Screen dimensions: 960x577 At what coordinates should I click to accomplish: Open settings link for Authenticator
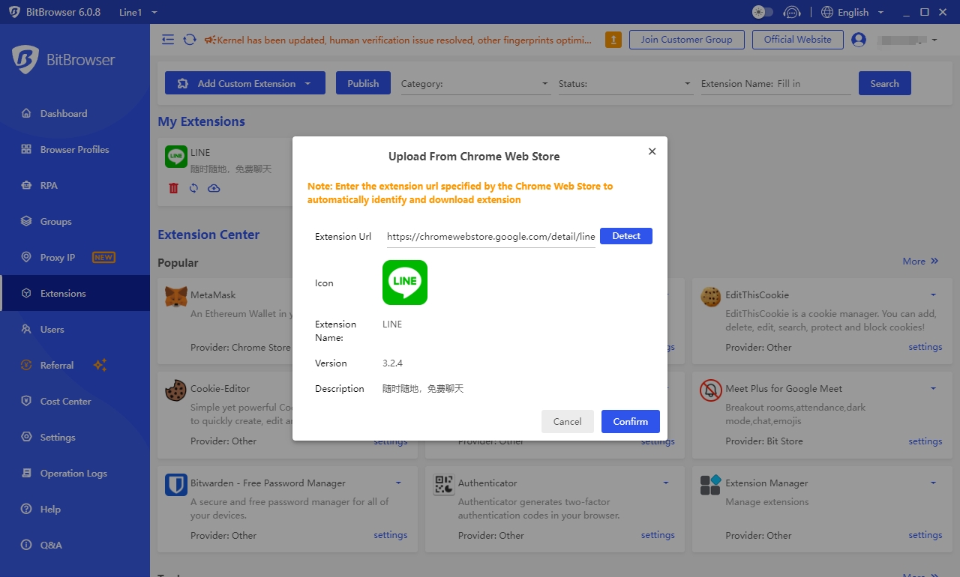[658, 535]
